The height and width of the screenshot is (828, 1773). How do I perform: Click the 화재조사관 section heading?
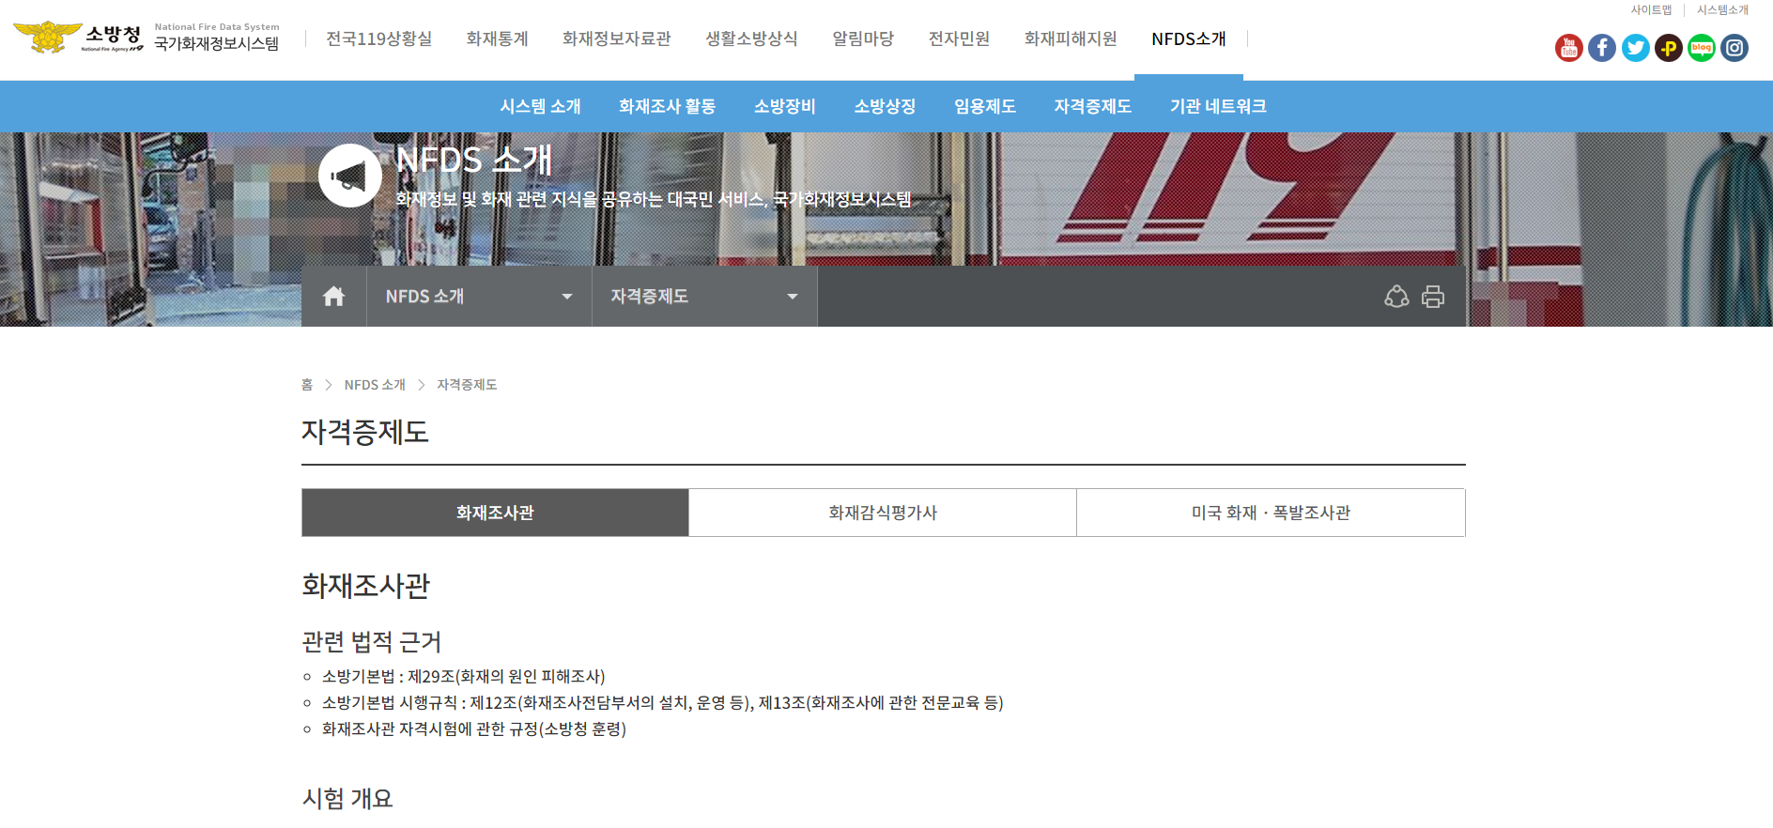(x=365, y=586)
